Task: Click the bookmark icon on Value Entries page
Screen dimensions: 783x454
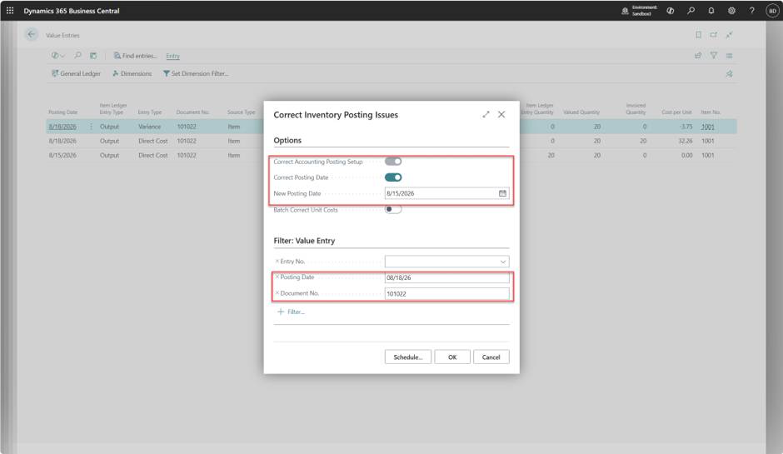Action: pos(698,35)
